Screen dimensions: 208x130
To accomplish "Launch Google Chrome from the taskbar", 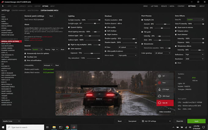I will 67,127.
